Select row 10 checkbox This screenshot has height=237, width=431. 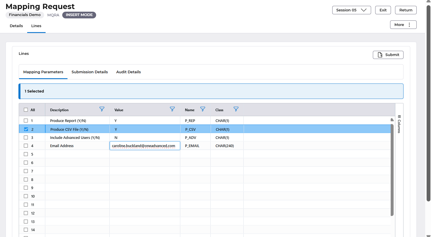pyautogui.click(x=26, y=196)
